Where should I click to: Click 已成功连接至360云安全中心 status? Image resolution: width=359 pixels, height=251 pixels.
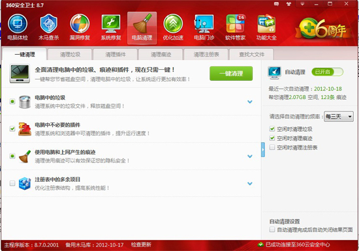click(x=298, y=244)
